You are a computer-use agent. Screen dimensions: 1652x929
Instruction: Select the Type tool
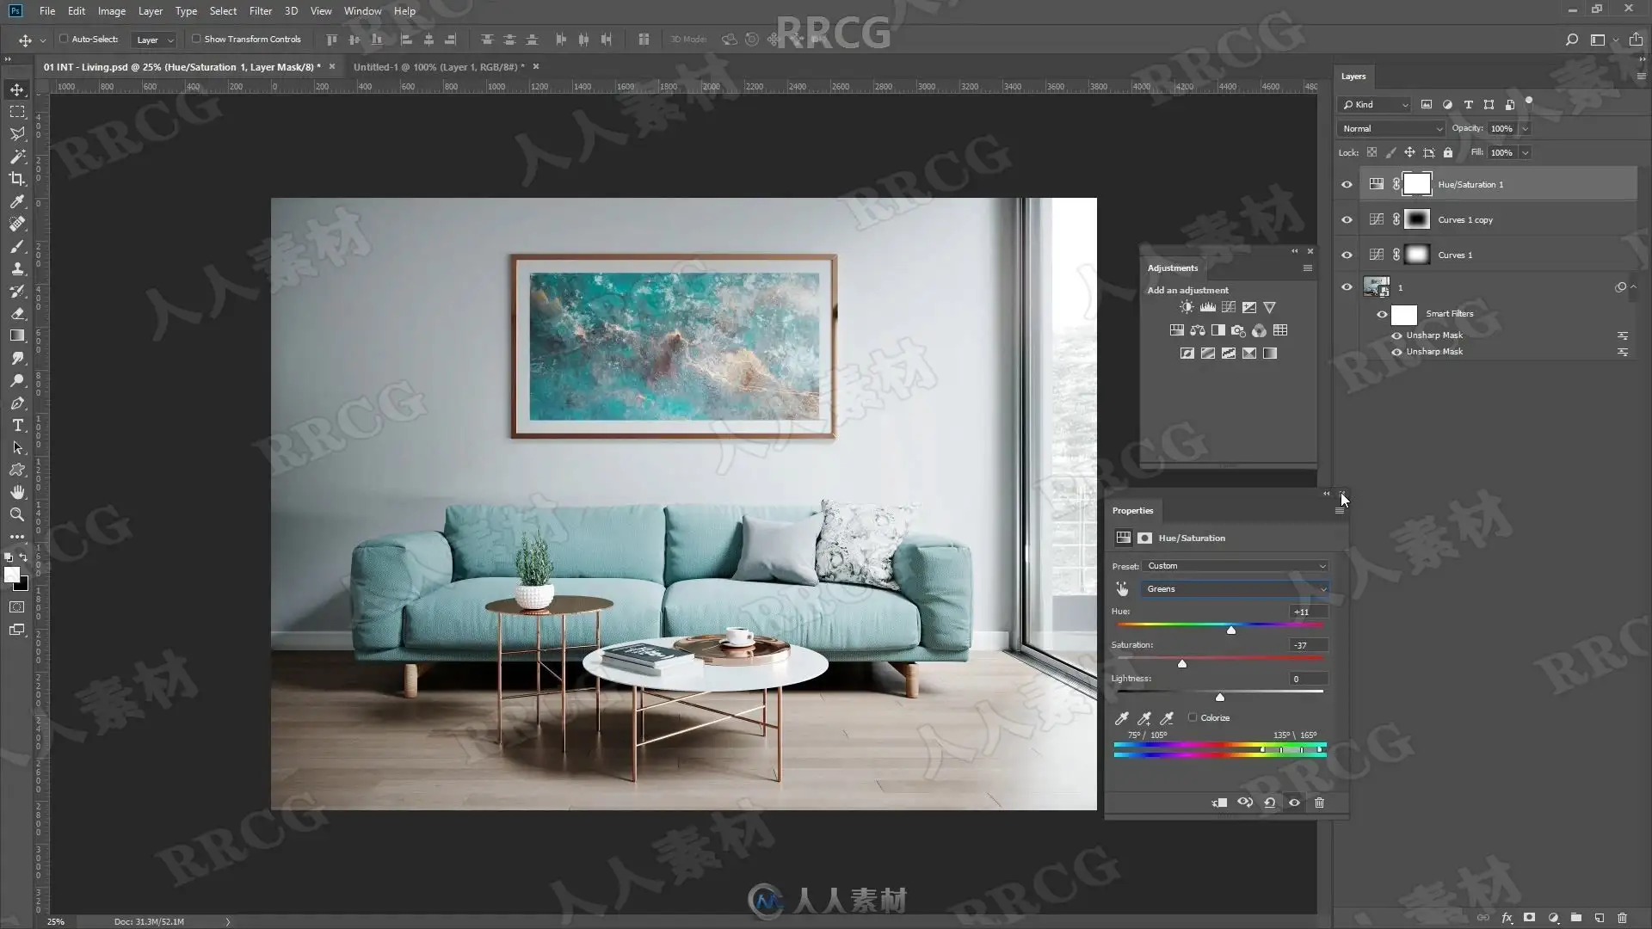17,426
